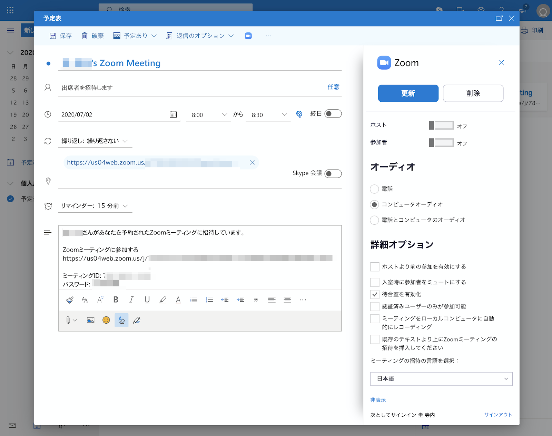Close the Zoom side panel
This screenshot has height=436, width=552.
(501, 63)
